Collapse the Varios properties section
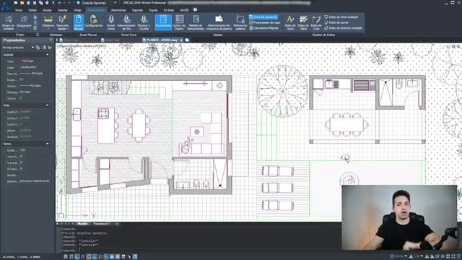Image resolution: width=462 pixels, height=260 pixels. pyautogui.click(x=48, y=144)
